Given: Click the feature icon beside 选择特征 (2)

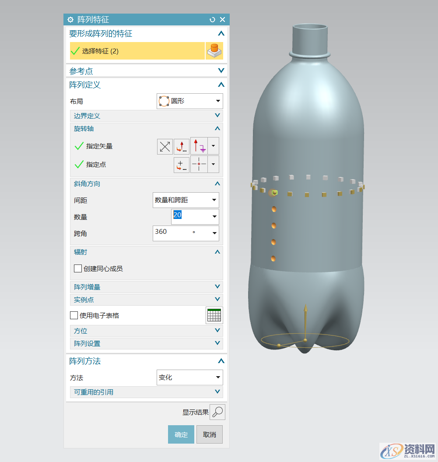Looking at the screenshot, I should coord(214,50).
